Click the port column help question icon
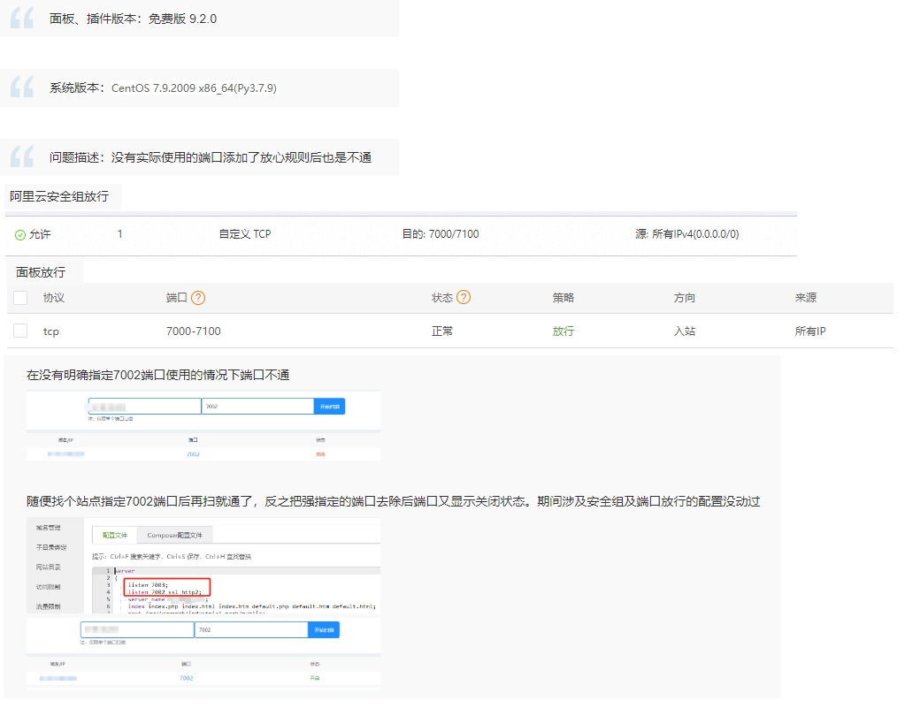The height and width of the screenshot is (716, 920). click(x=198, y=298)
